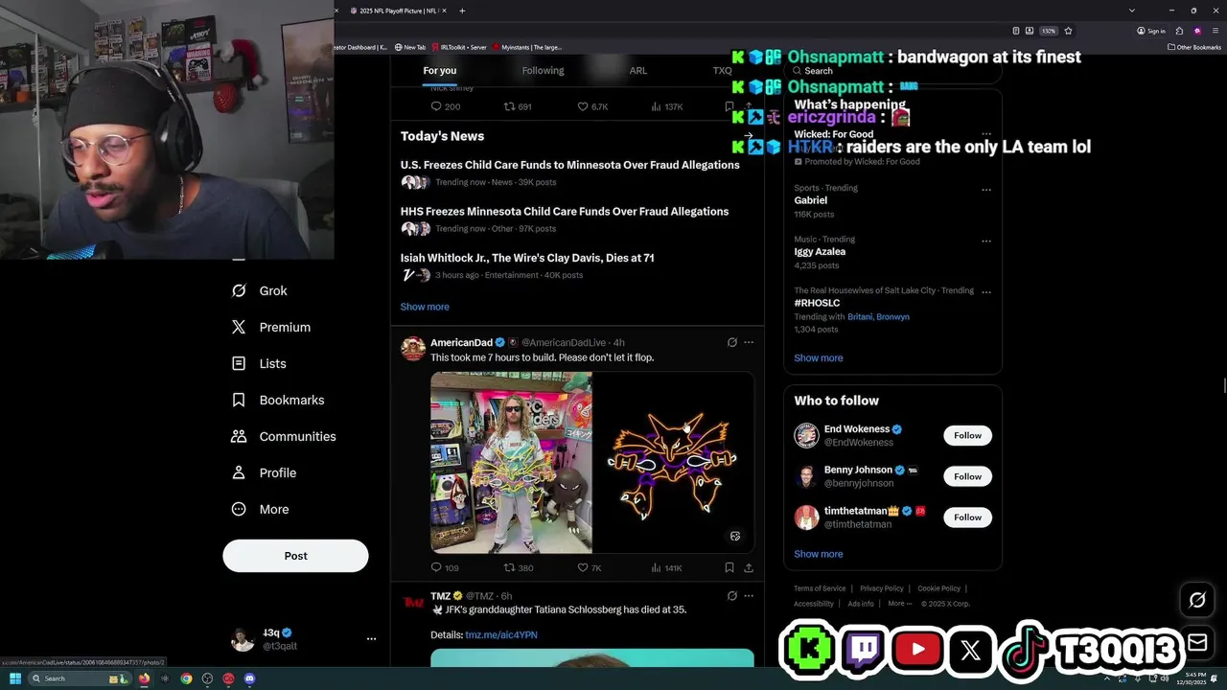Click the Post button
Screen dimensions: 1227x690
295,556
